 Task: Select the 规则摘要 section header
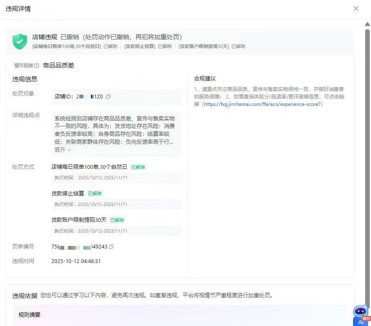(30, 315)
